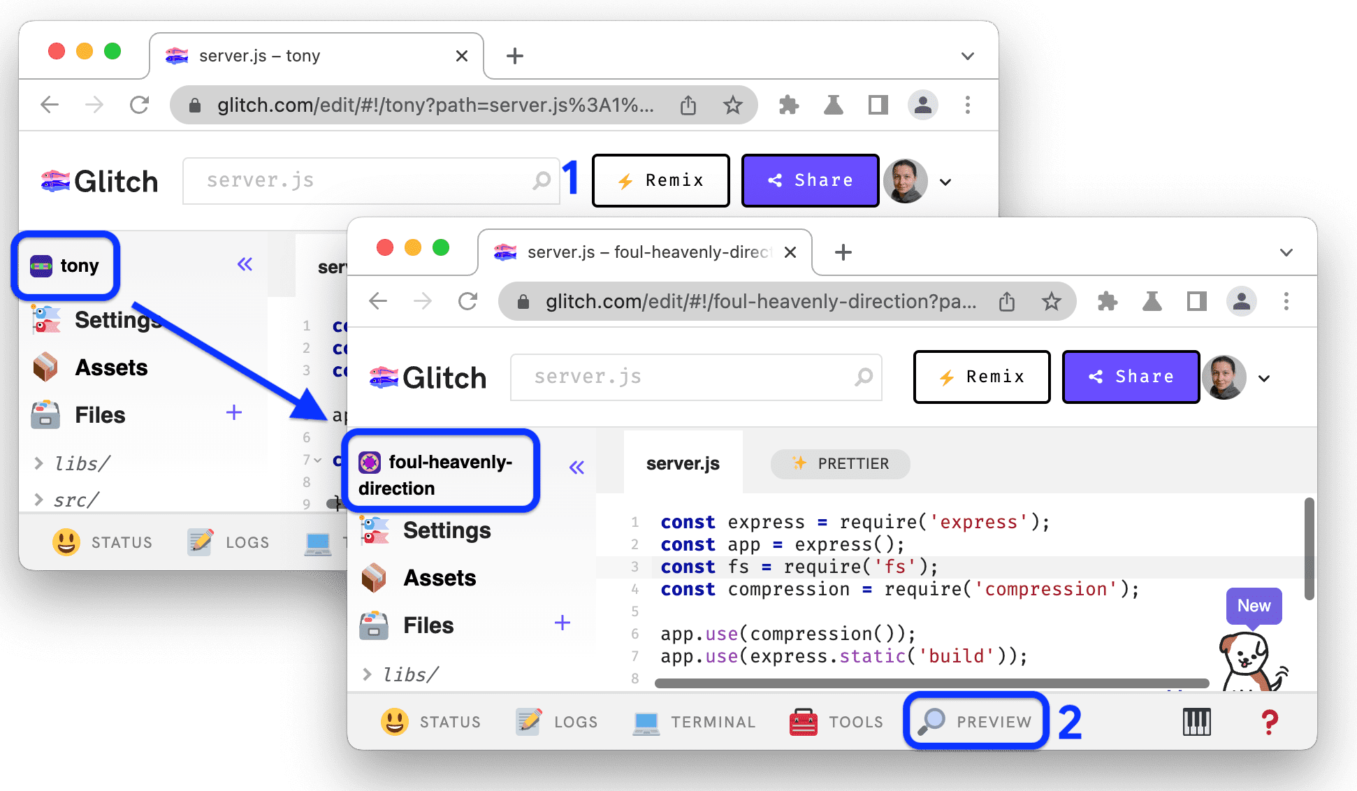The height and width of the screenshot is (791, 1357).
Task: Click the Share button in front window
Action: tap(1130, 377)
